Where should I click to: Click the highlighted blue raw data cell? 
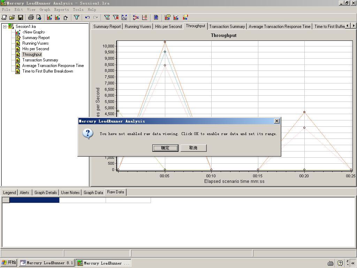pyautogui.click(x=35, y=200)
